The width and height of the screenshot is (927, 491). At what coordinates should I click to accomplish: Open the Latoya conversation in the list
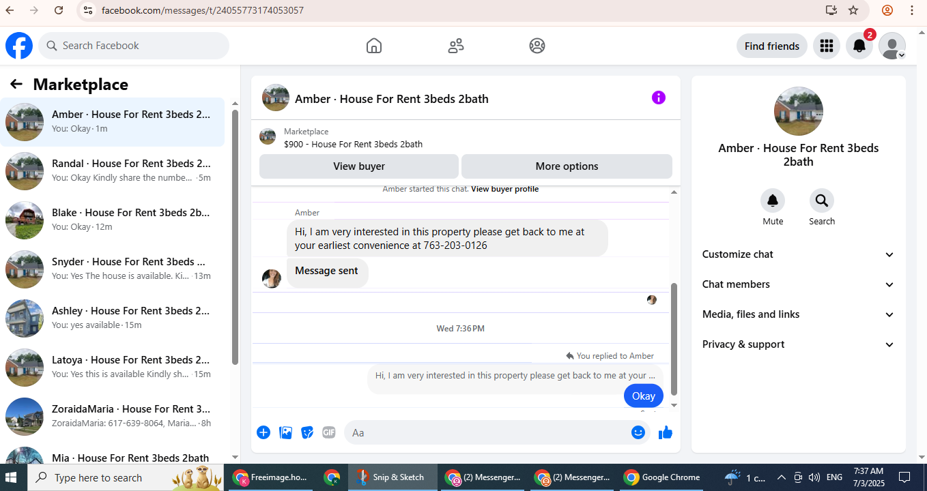[112, 368]
